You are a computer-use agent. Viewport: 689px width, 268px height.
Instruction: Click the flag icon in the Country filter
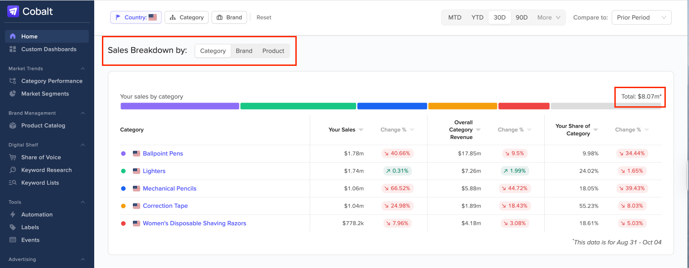(118, 17)
